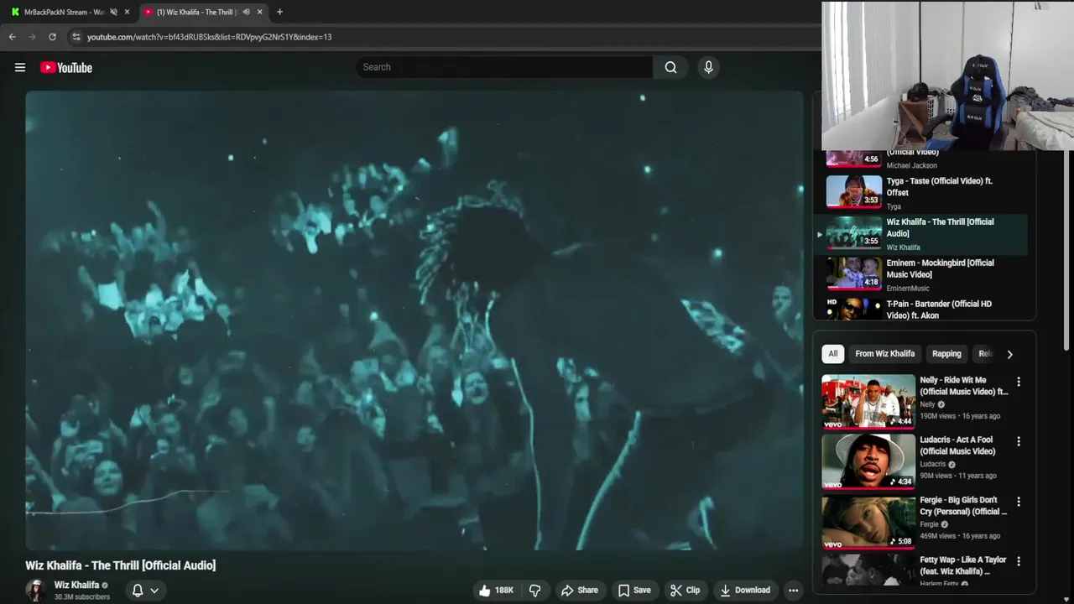Dislike the video with thumbs down
The height and width of the screenshot is (604, 1074).
pyautogui.click(x=534, y=591)
